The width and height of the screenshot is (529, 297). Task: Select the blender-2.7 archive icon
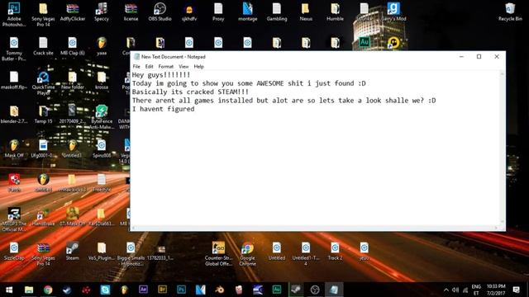[x=14, y=115]
